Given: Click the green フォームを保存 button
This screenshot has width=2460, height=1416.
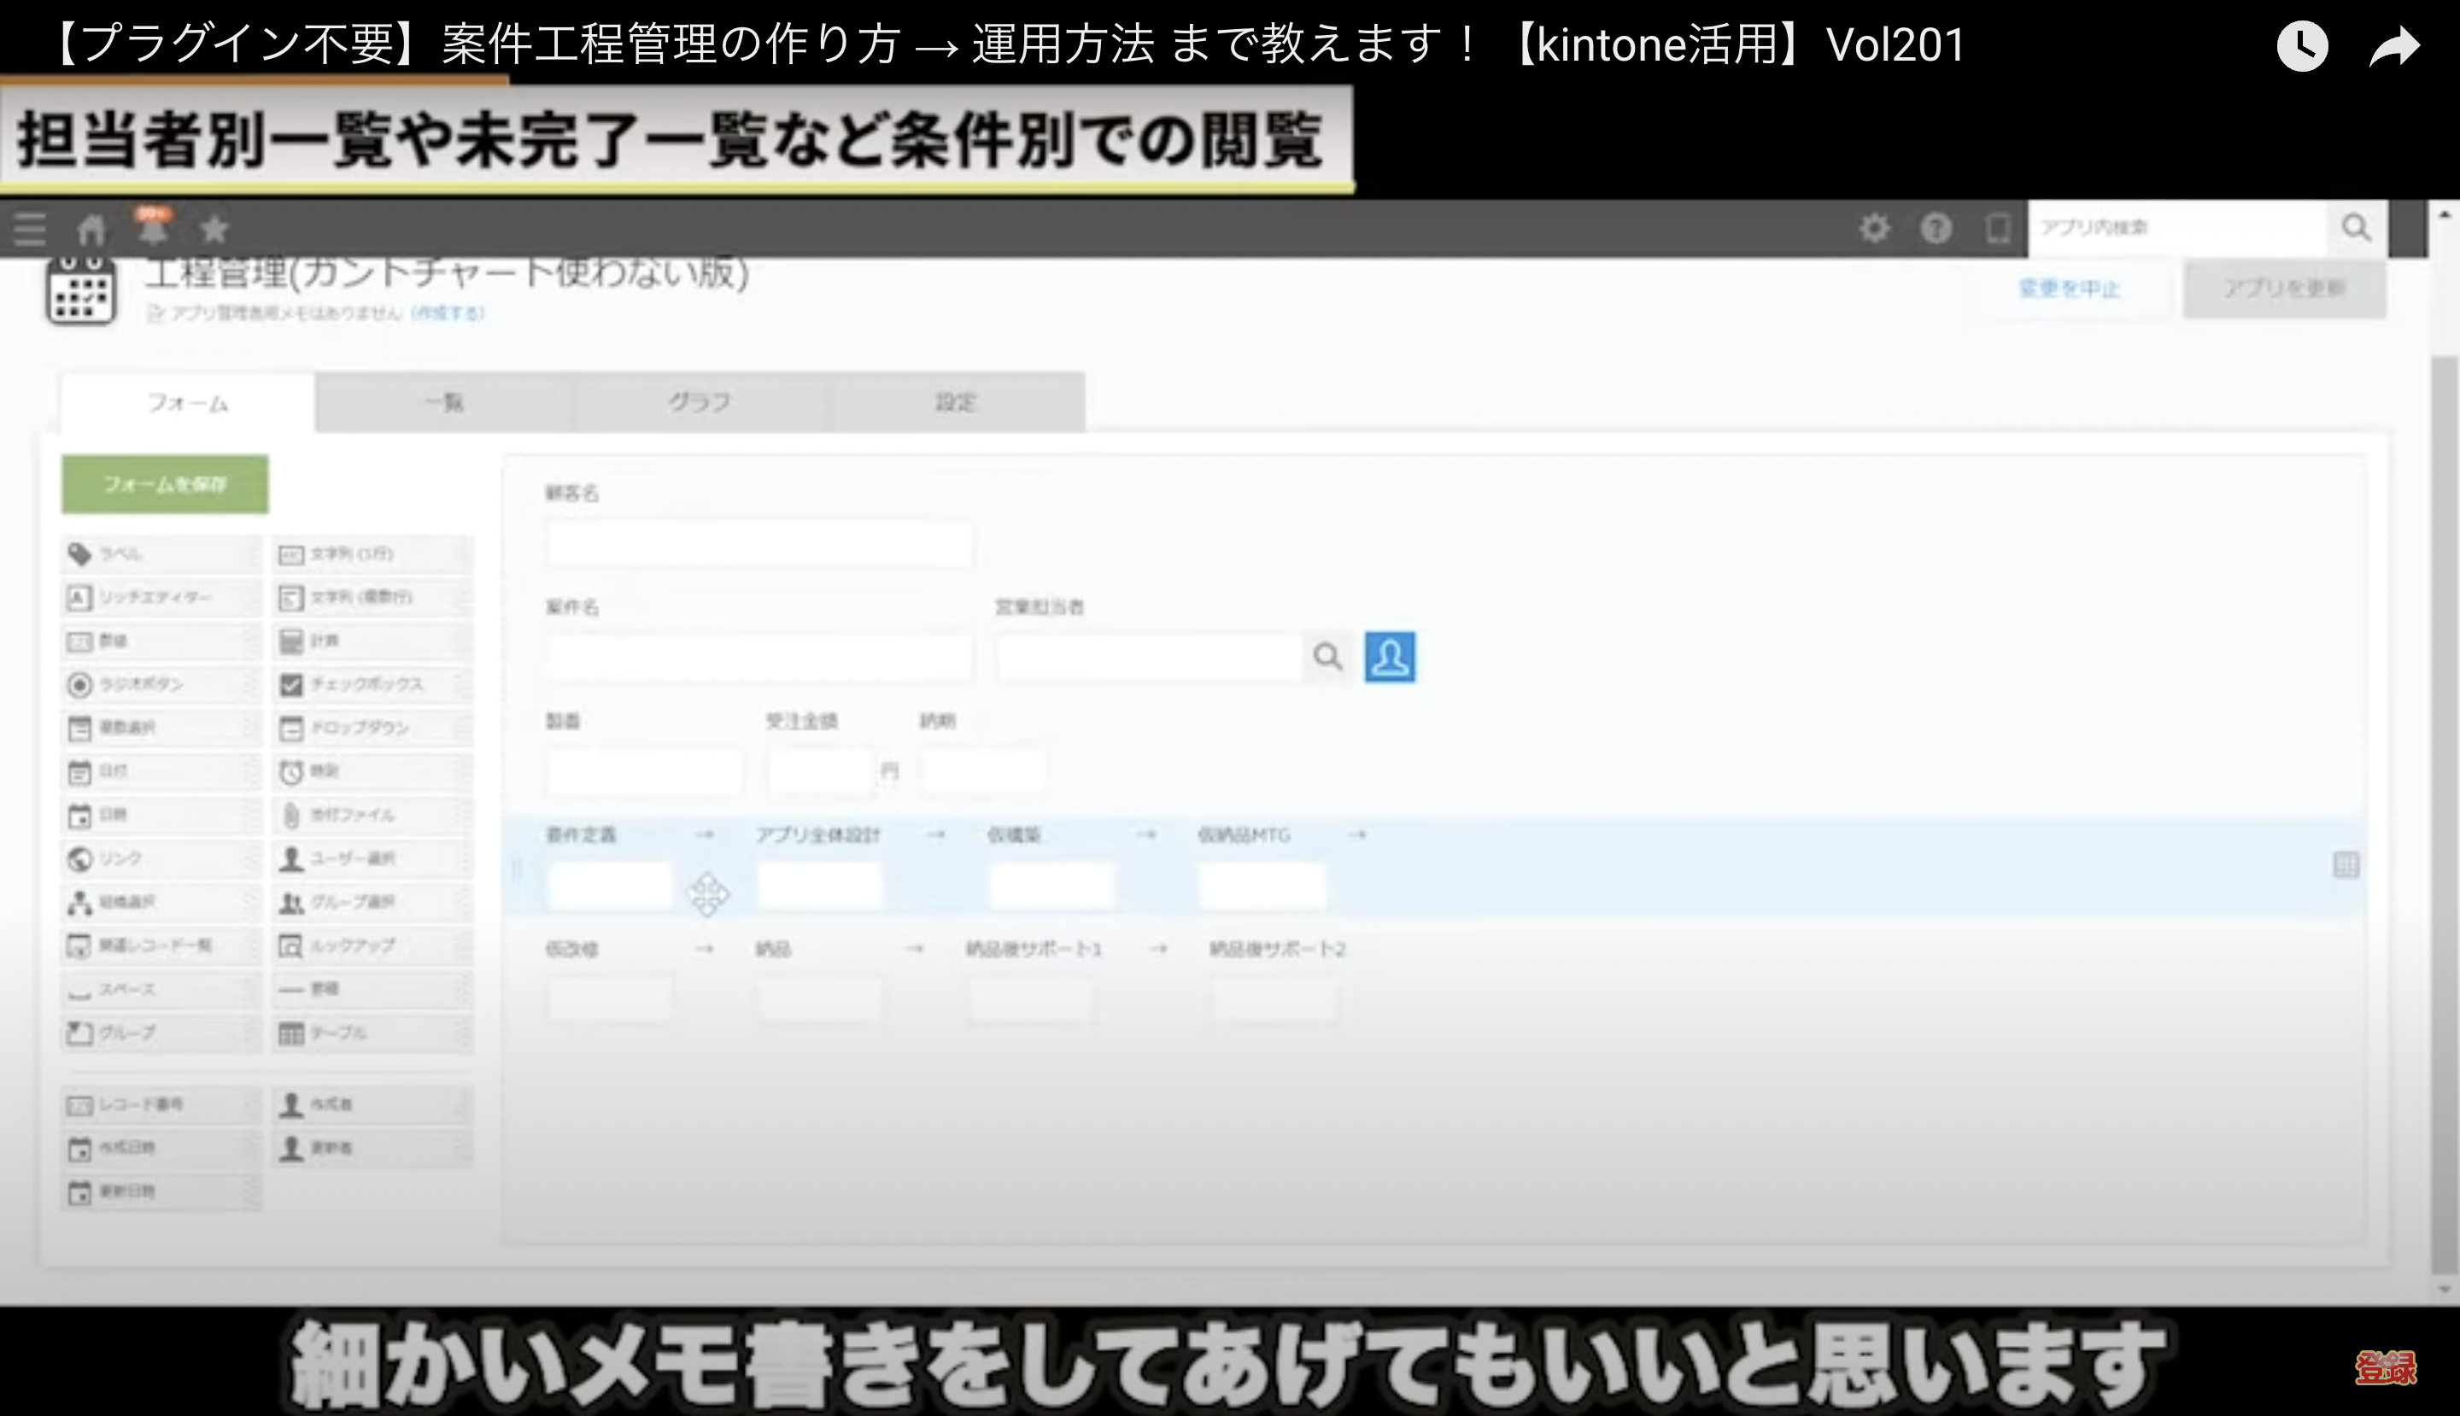Looking at the screenshot, I should coord(166,484).
